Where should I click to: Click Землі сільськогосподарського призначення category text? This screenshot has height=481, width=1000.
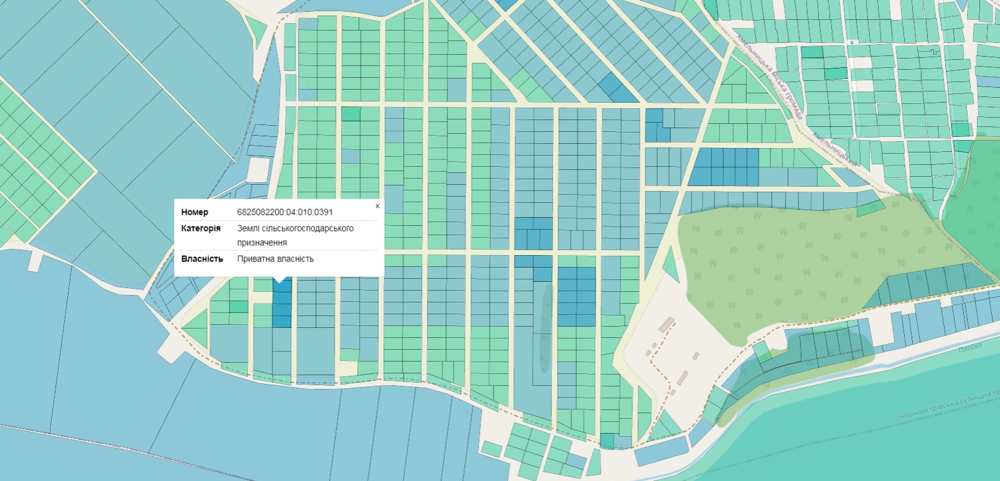pyautogui.click(x=295, y=235)
